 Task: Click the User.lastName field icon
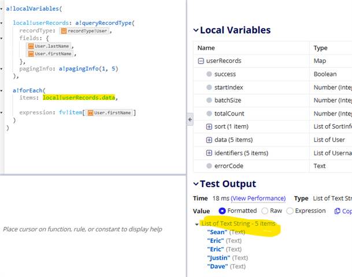pos(31,46)
